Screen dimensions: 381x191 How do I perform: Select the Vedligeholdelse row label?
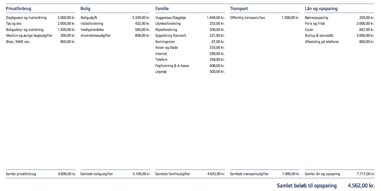[x=92, y=30]
